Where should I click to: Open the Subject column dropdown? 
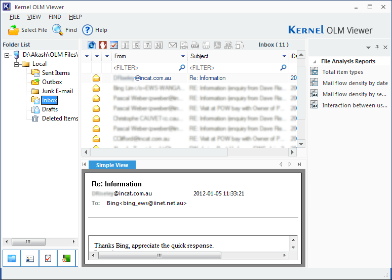[284, 56]
